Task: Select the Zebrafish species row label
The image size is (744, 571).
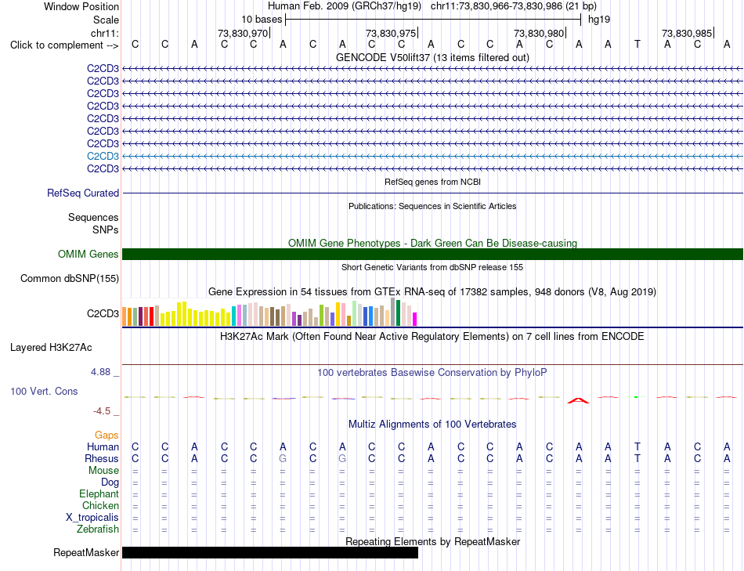Action: (x=98, y=529)
